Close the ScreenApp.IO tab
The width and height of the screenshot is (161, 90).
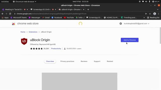pos(56,9)
